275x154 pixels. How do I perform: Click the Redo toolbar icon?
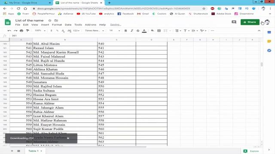[15, 31]
